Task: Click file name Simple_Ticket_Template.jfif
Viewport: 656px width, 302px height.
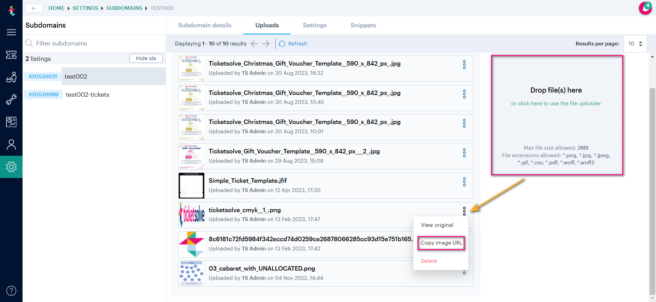Action: [248, 181]
